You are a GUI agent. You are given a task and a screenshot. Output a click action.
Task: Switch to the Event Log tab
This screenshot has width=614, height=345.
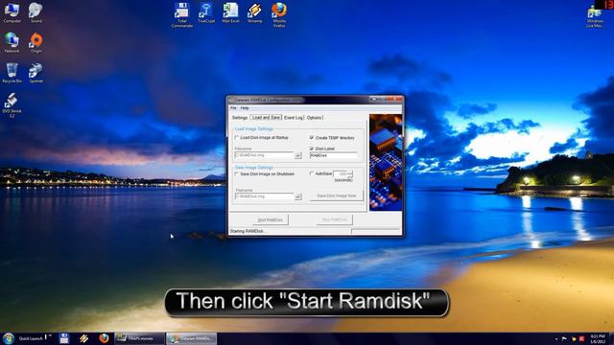[294, 117]
